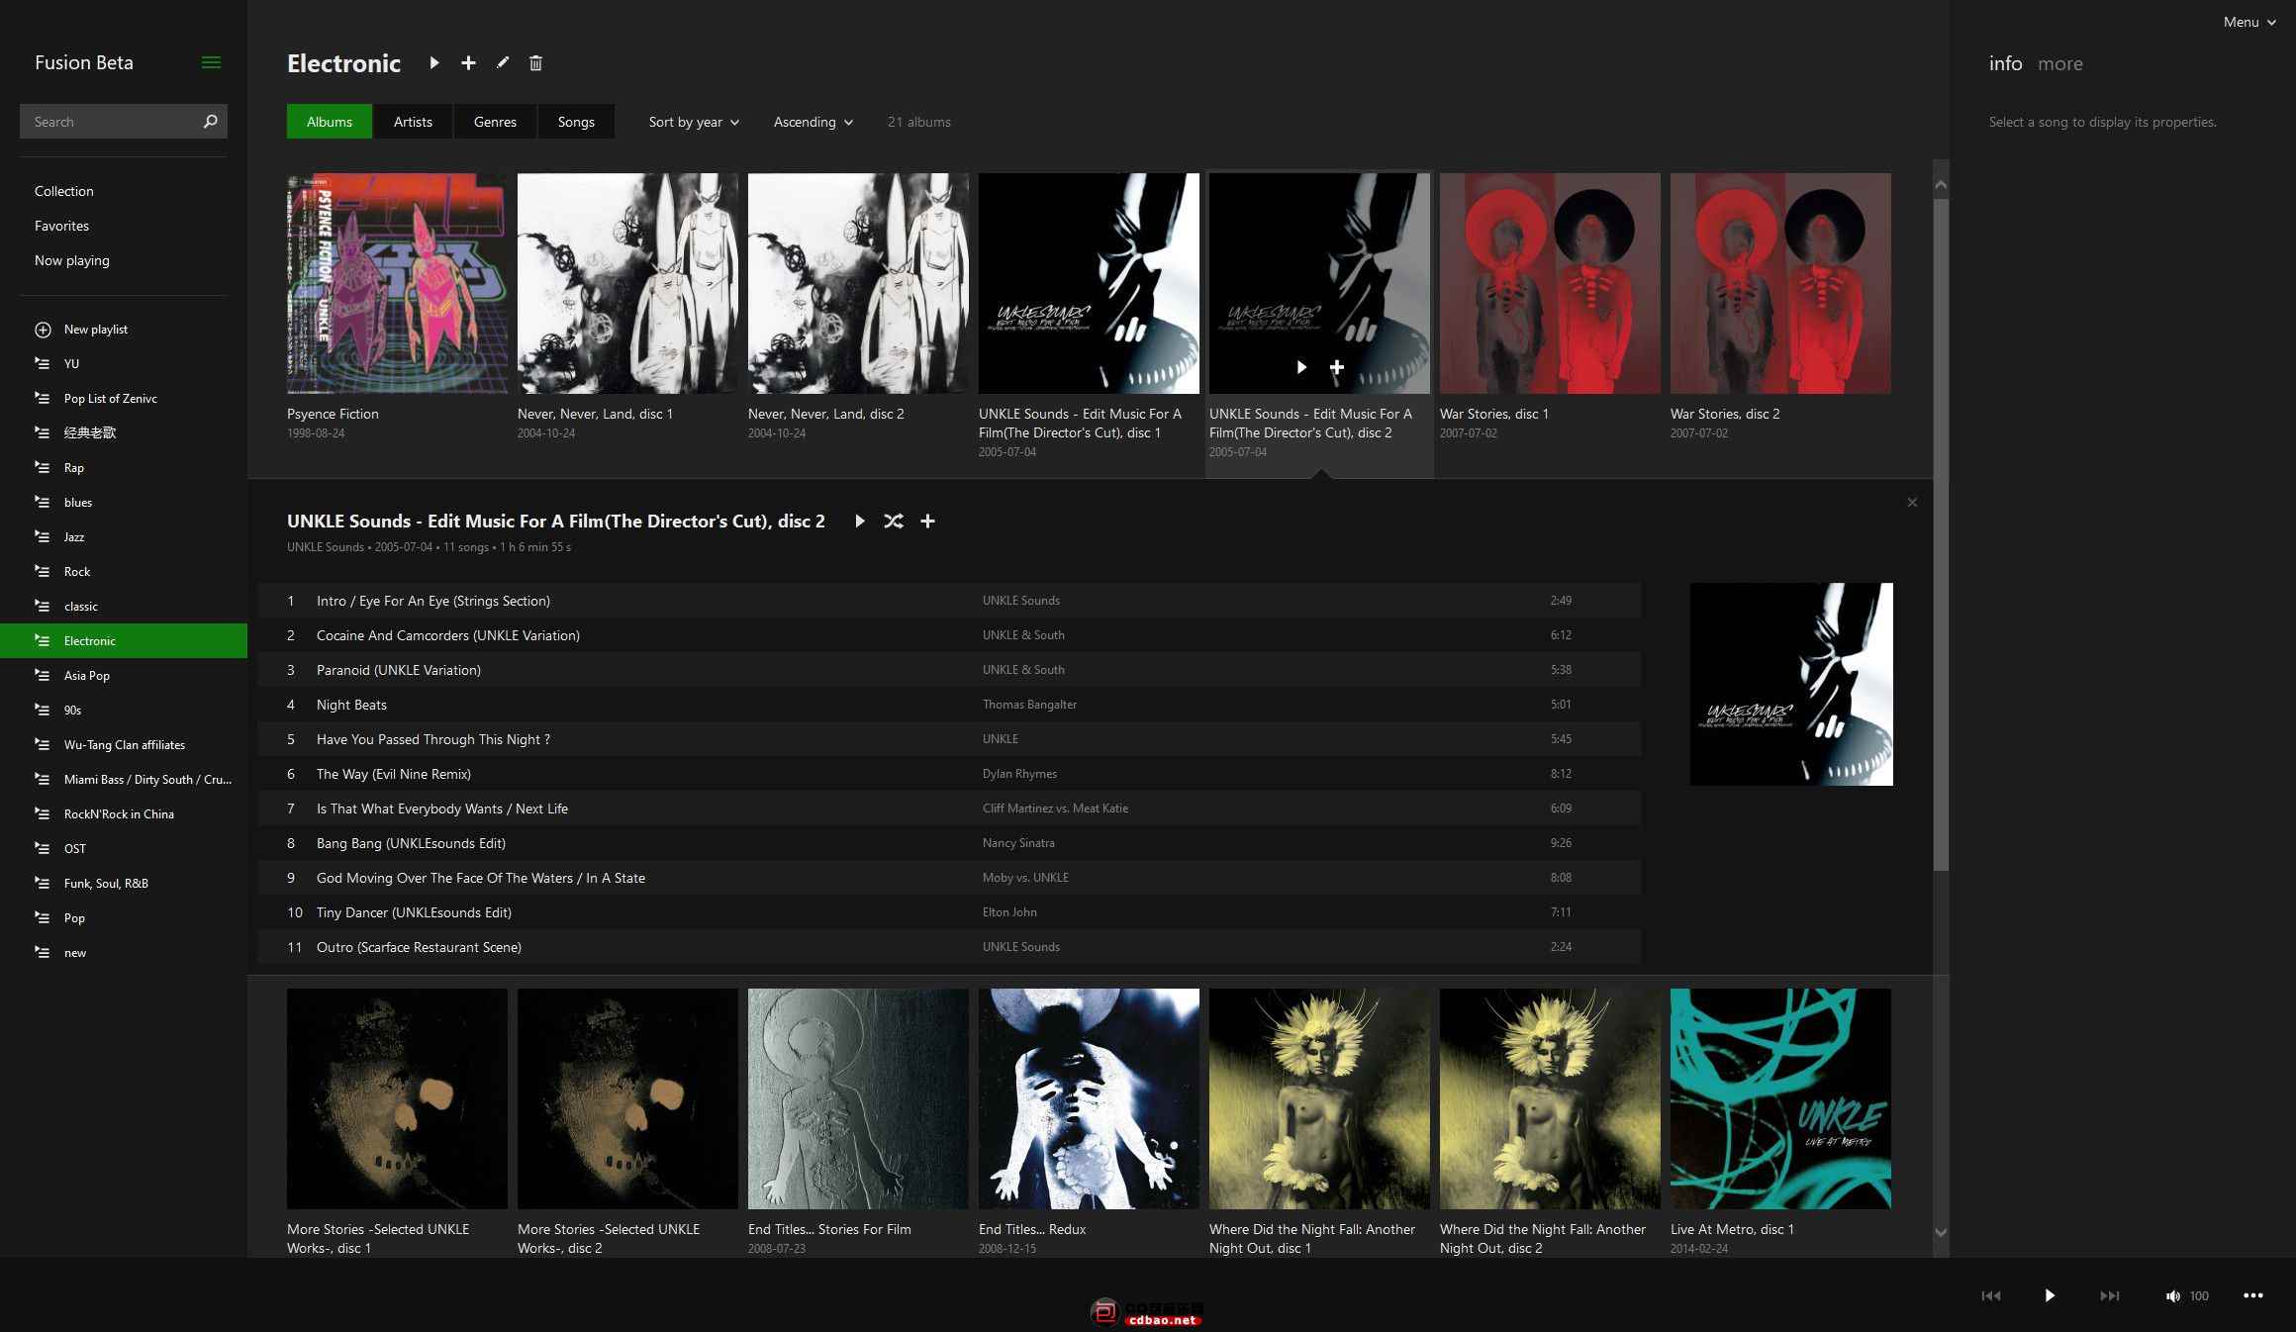Select the End Titles... Redux cover
Screen dimensions: 2296x1332
[x=1089, y=1098]
